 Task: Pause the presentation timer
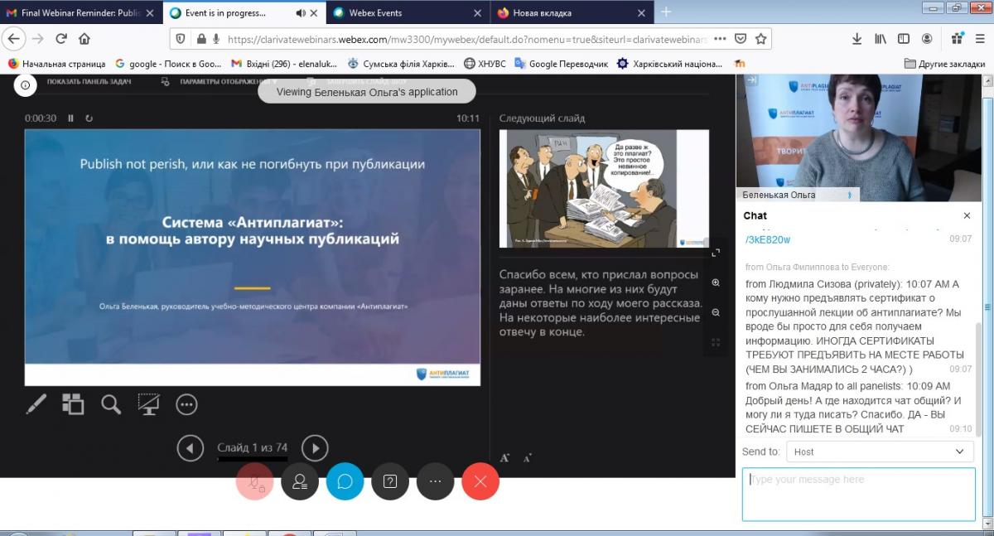[71, 118]
